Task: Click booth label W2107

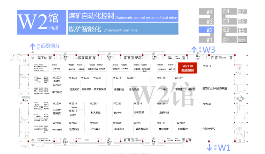Action: 179,78
